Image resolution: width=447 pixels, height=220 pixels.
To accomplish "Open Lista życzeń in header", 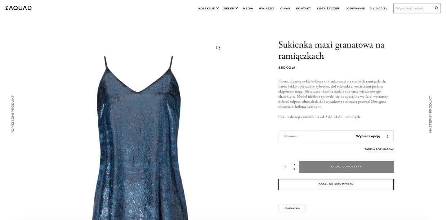I will [328, 8].
